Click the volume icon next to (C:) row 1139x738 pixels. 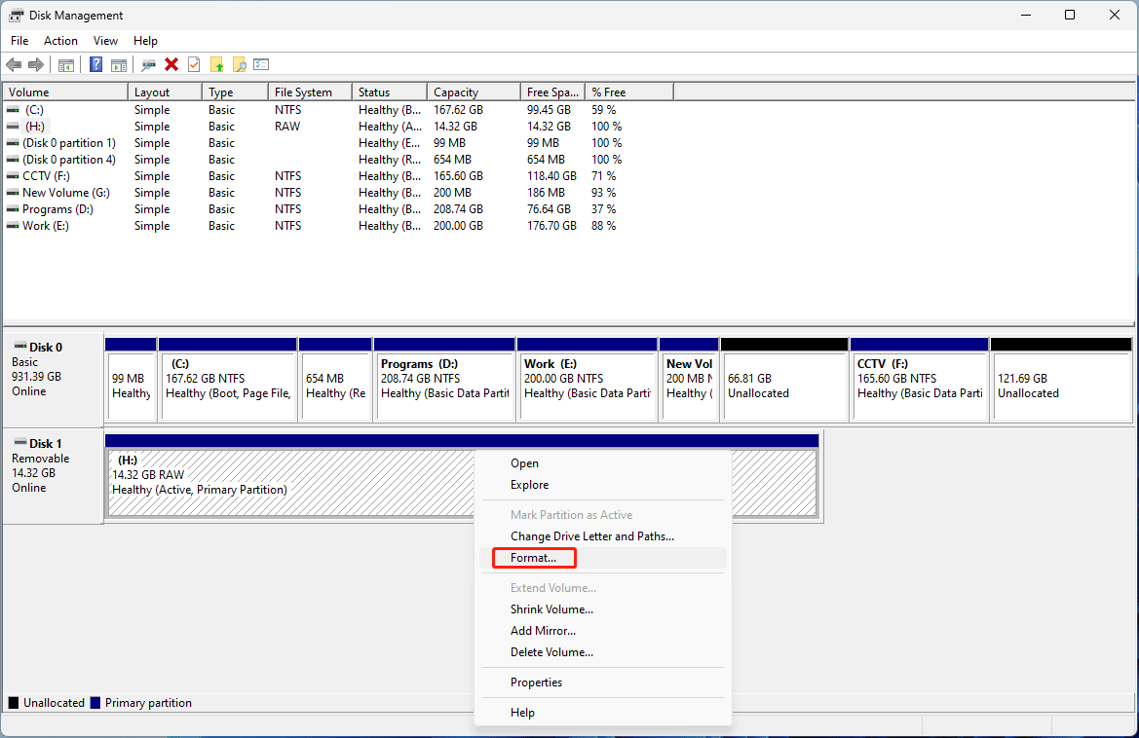13,110
